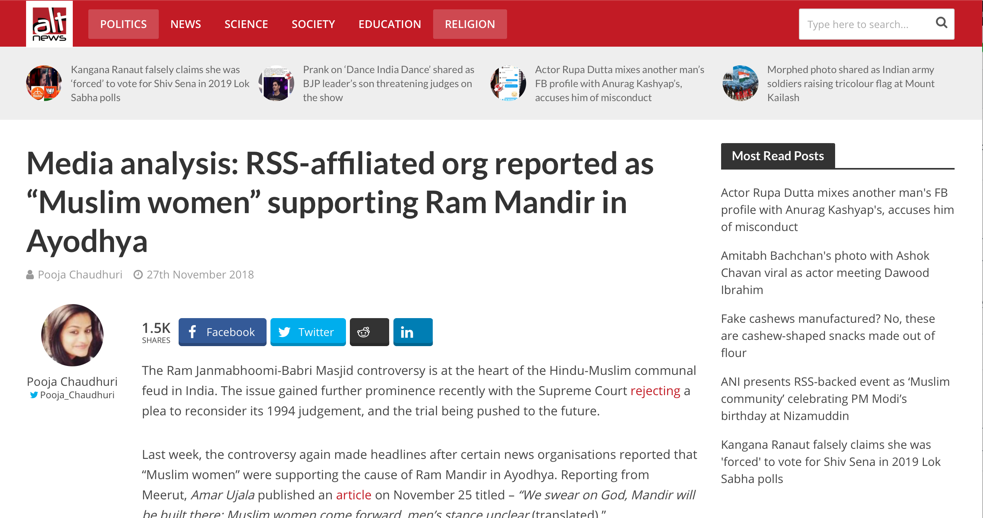Go to the Religion section
983x518 pixels.
coord(470,24)
